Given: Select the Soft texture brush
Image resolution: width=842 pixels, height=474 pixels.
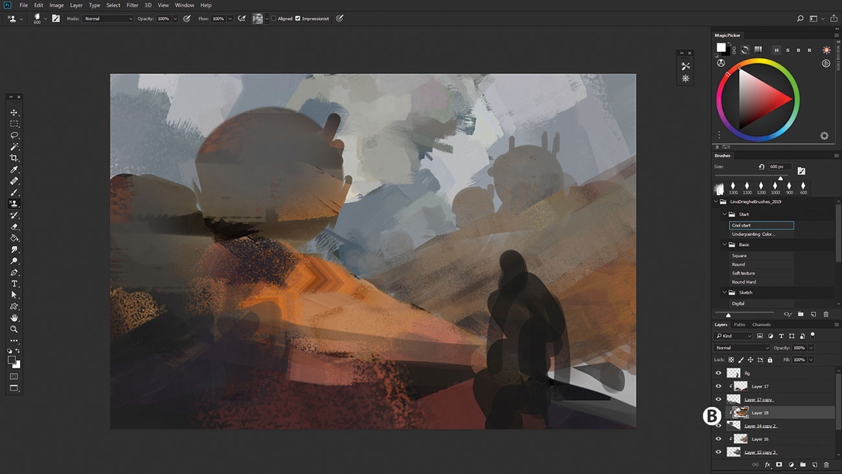Looking at the screenshot, I should click(x=762, y=273).
